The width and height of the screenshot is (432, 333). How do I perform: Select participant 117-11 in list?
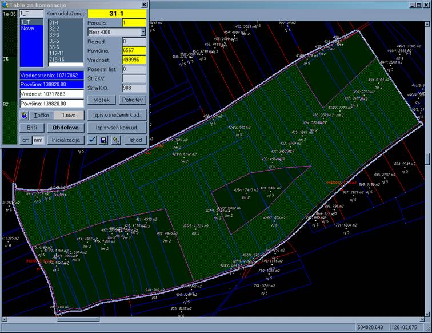point(57,53)
